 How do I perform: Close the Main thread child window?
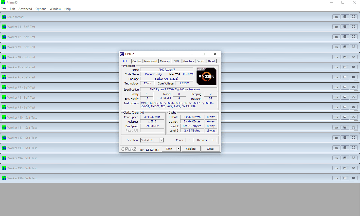pyautogui.click(x=353, y=17)
